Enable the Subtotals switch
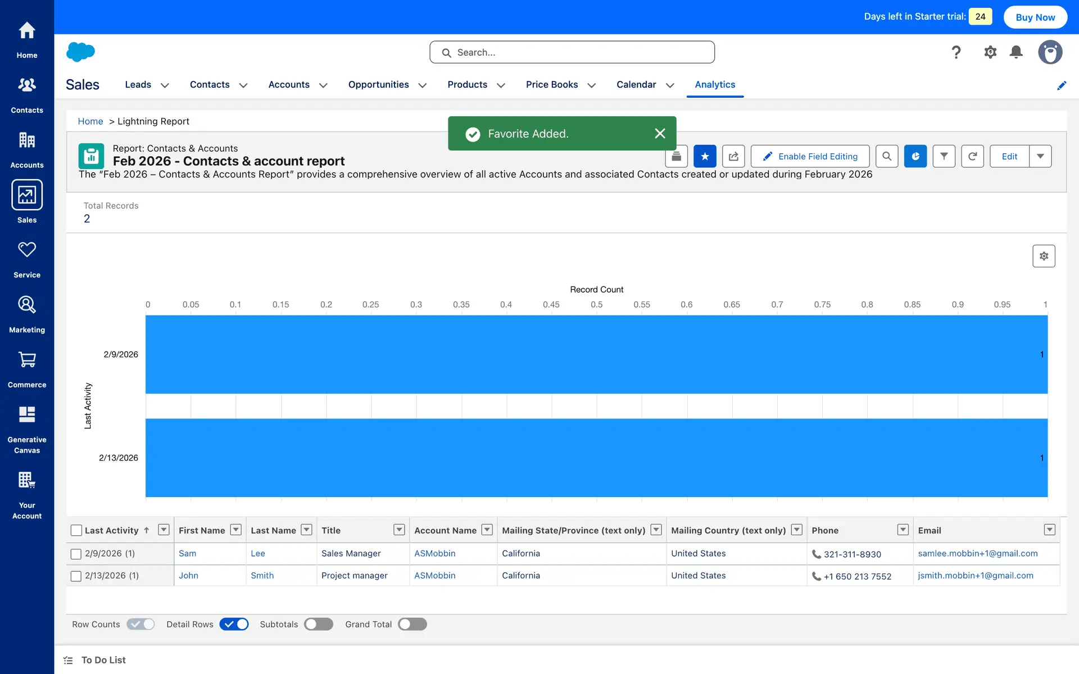Viewport: 1079px width, 674px height. point(319,624)
